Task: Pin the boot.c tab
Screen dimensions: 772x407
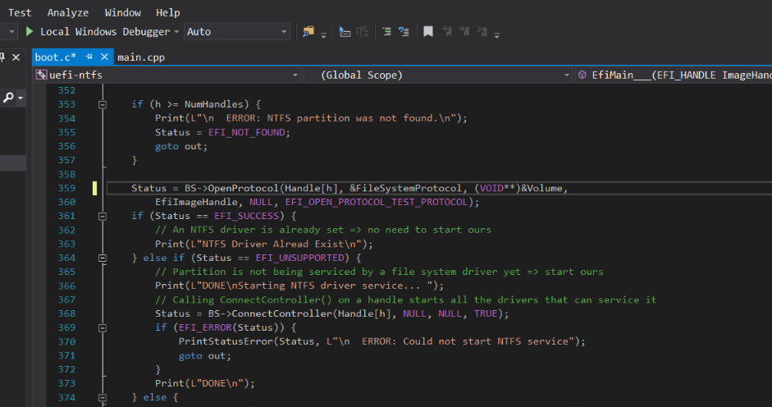Action: (89, 57)
